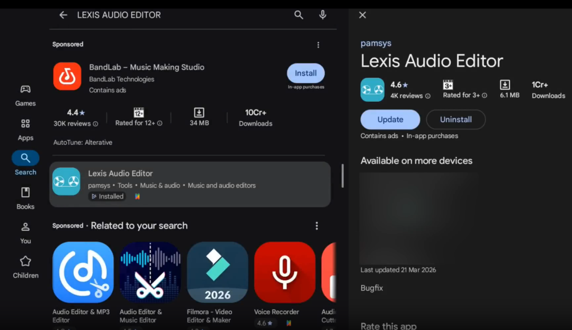572x330 pixels.
Task: Click the Lexis Audio Editor icon in detail panel
Action: [372, 89]
